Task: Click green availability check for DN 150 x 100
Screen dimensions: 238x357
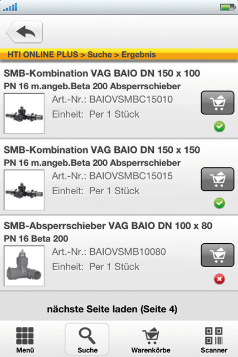Action: (x=220, y=127)
